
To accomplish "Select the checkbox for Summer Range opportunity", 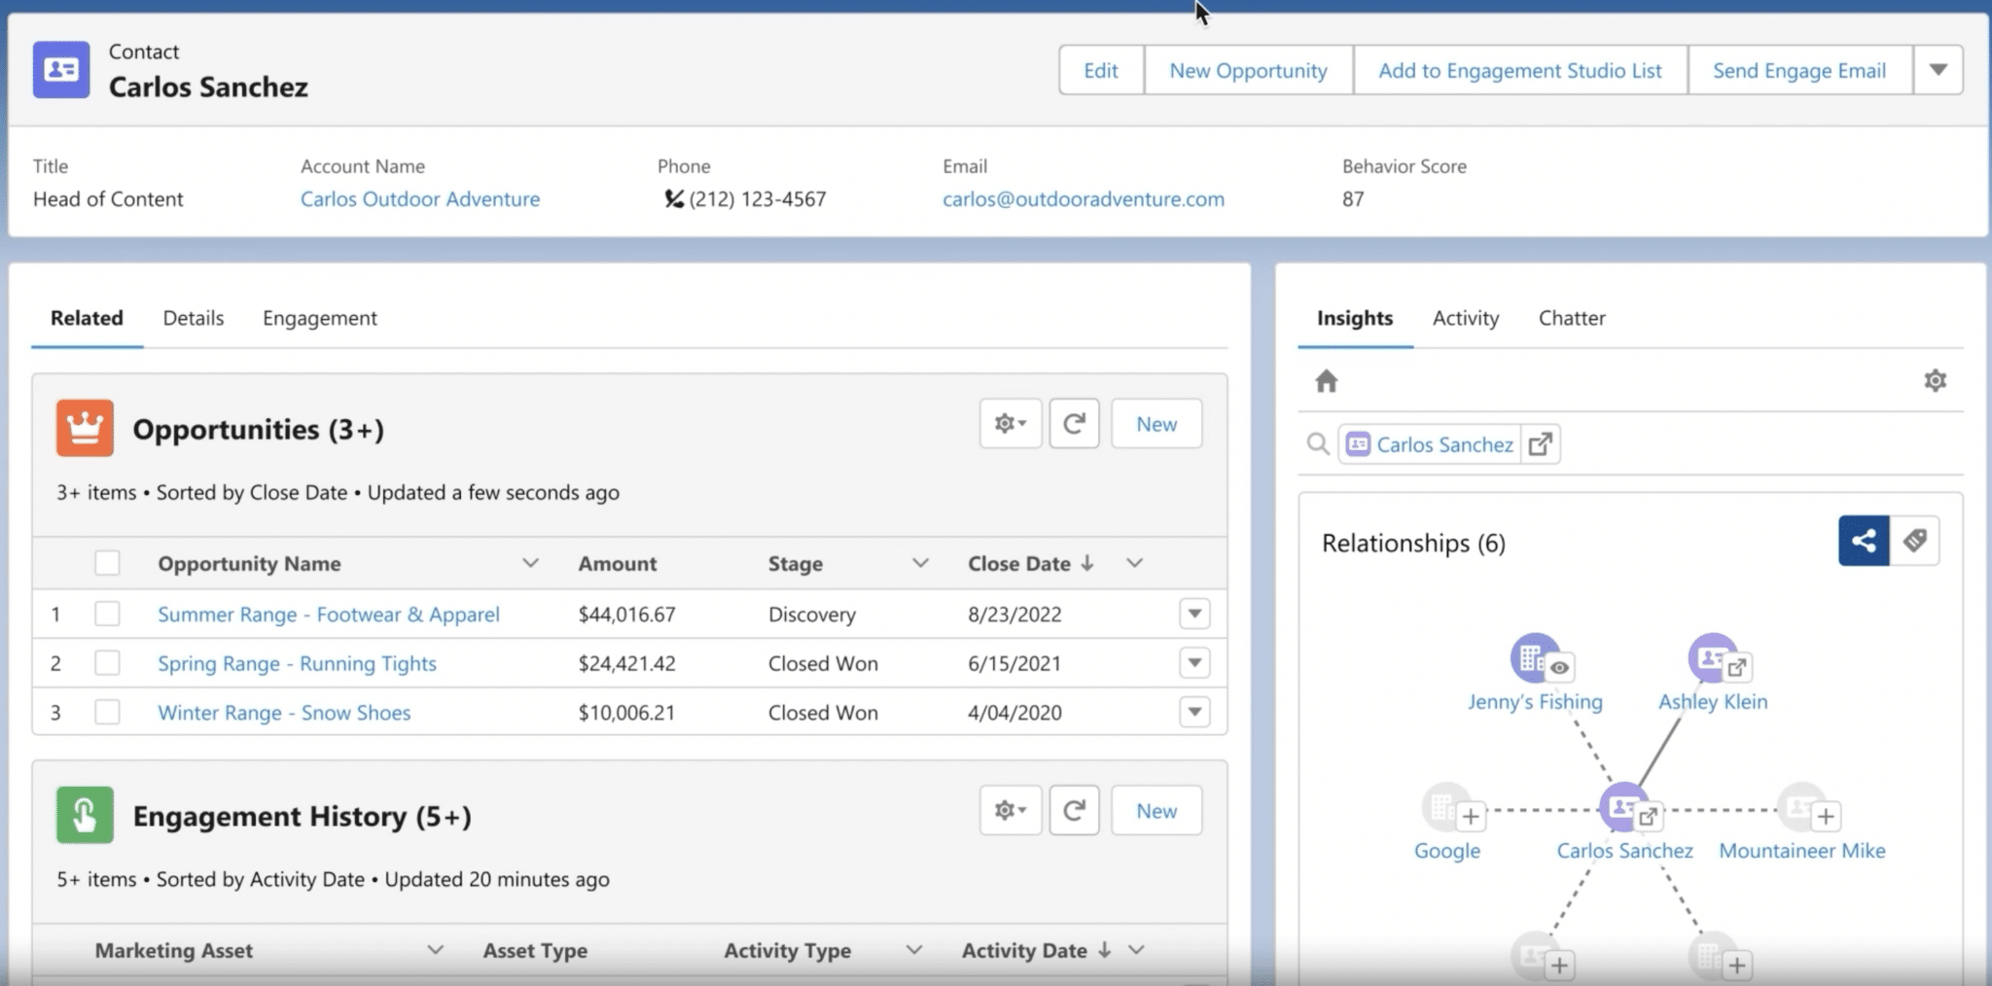I will (107, 614).
